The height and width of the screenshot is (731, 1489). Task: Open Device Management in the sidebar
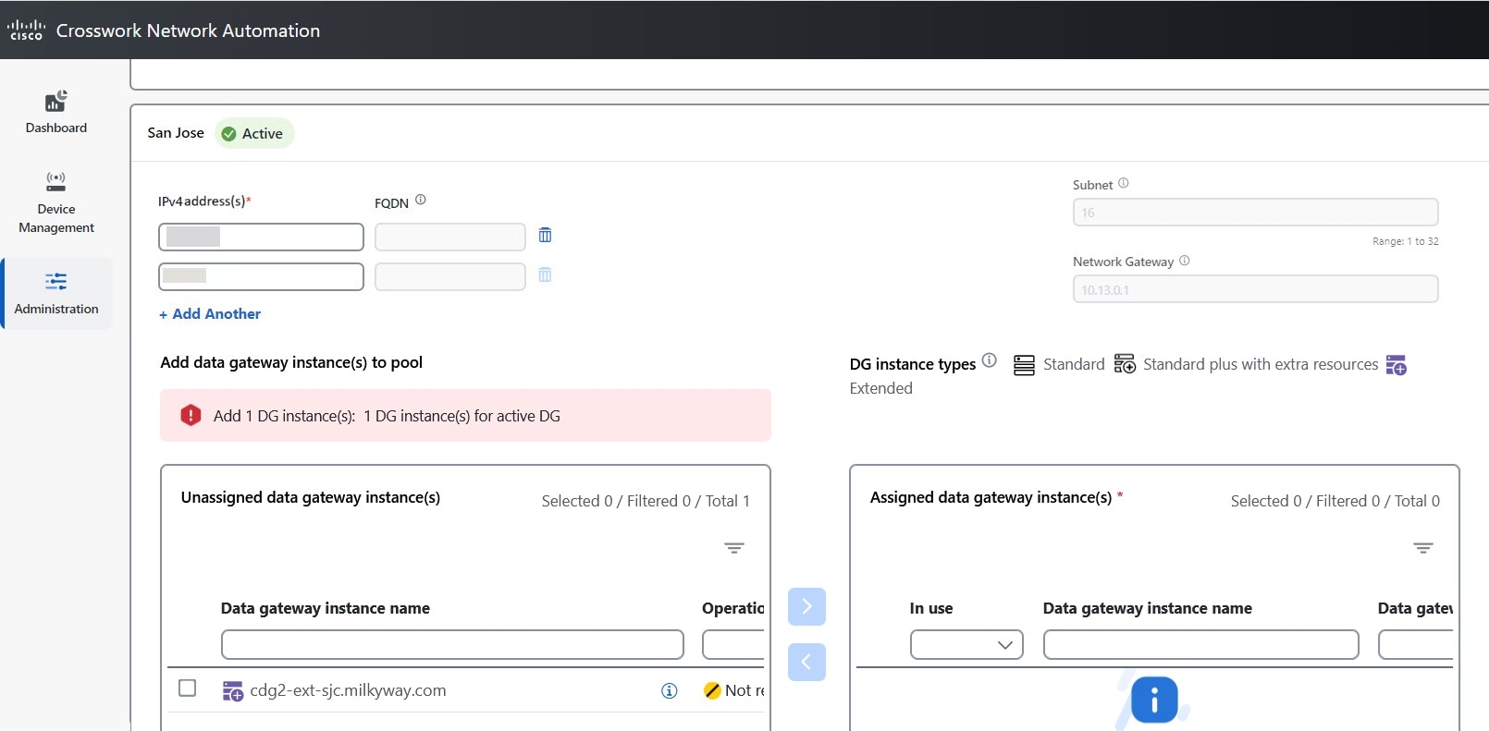click(x=56, y=202)
